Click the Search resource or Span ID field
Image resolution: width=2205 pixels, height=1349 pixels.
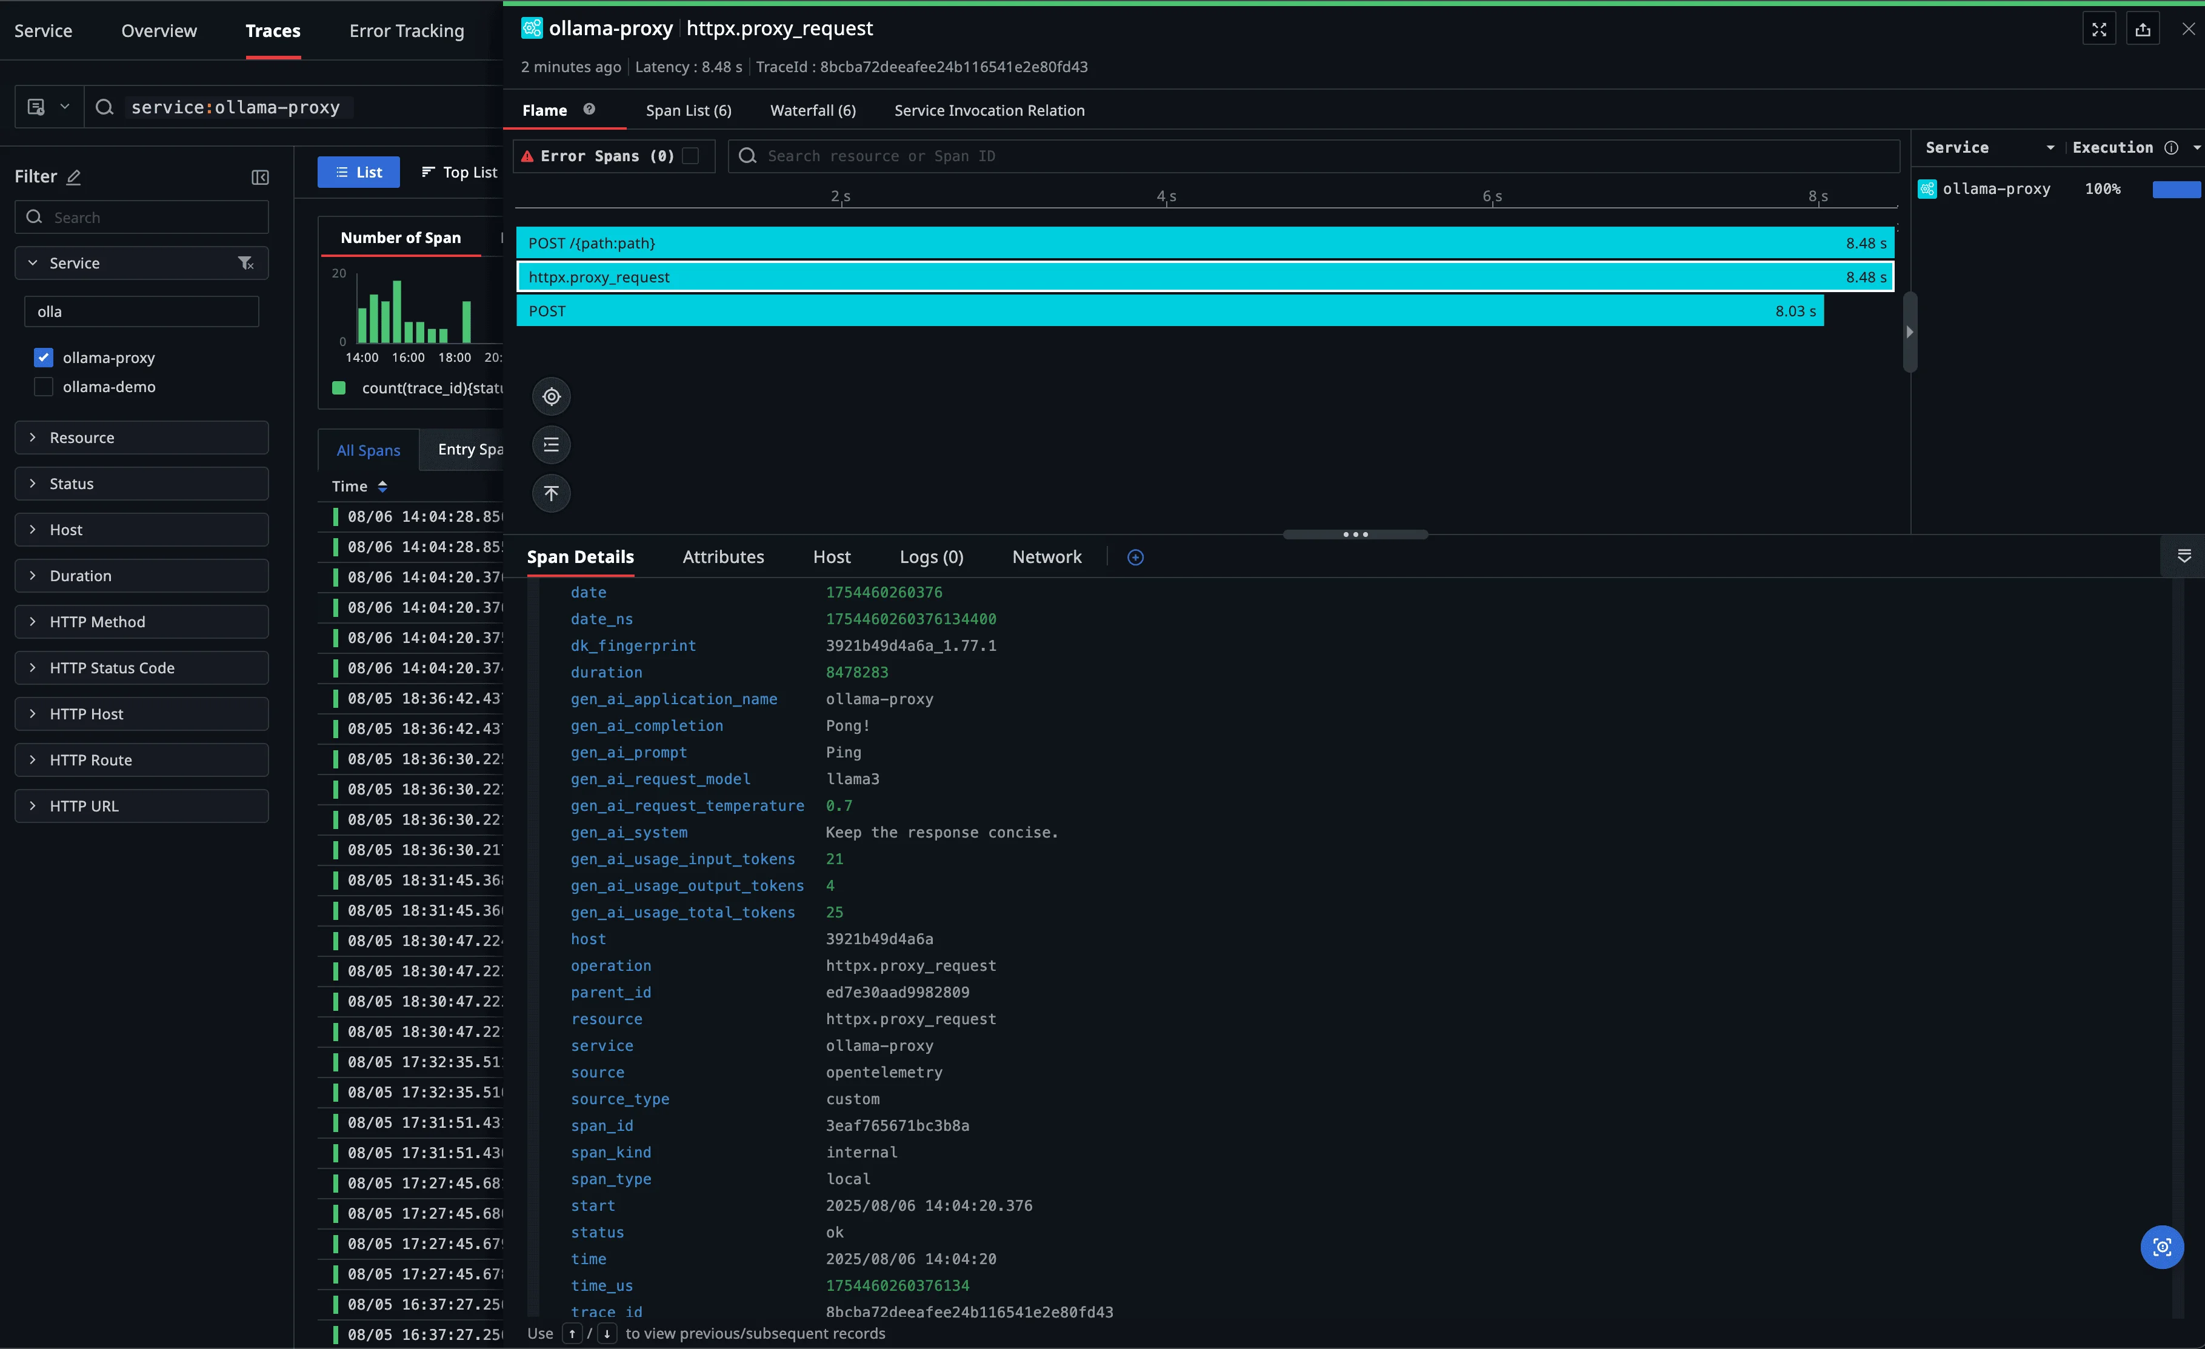(1313, 156)
